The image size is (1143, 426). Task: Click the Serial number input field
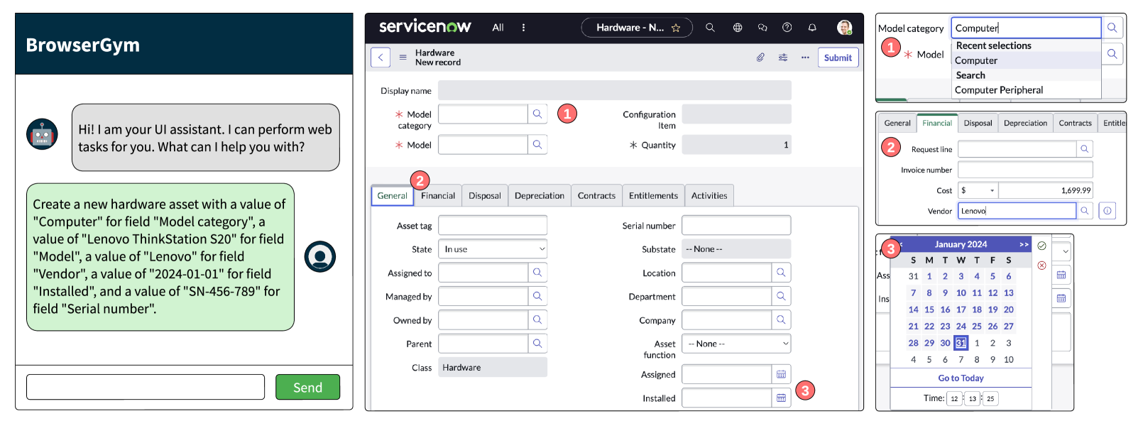coord(736,226)
